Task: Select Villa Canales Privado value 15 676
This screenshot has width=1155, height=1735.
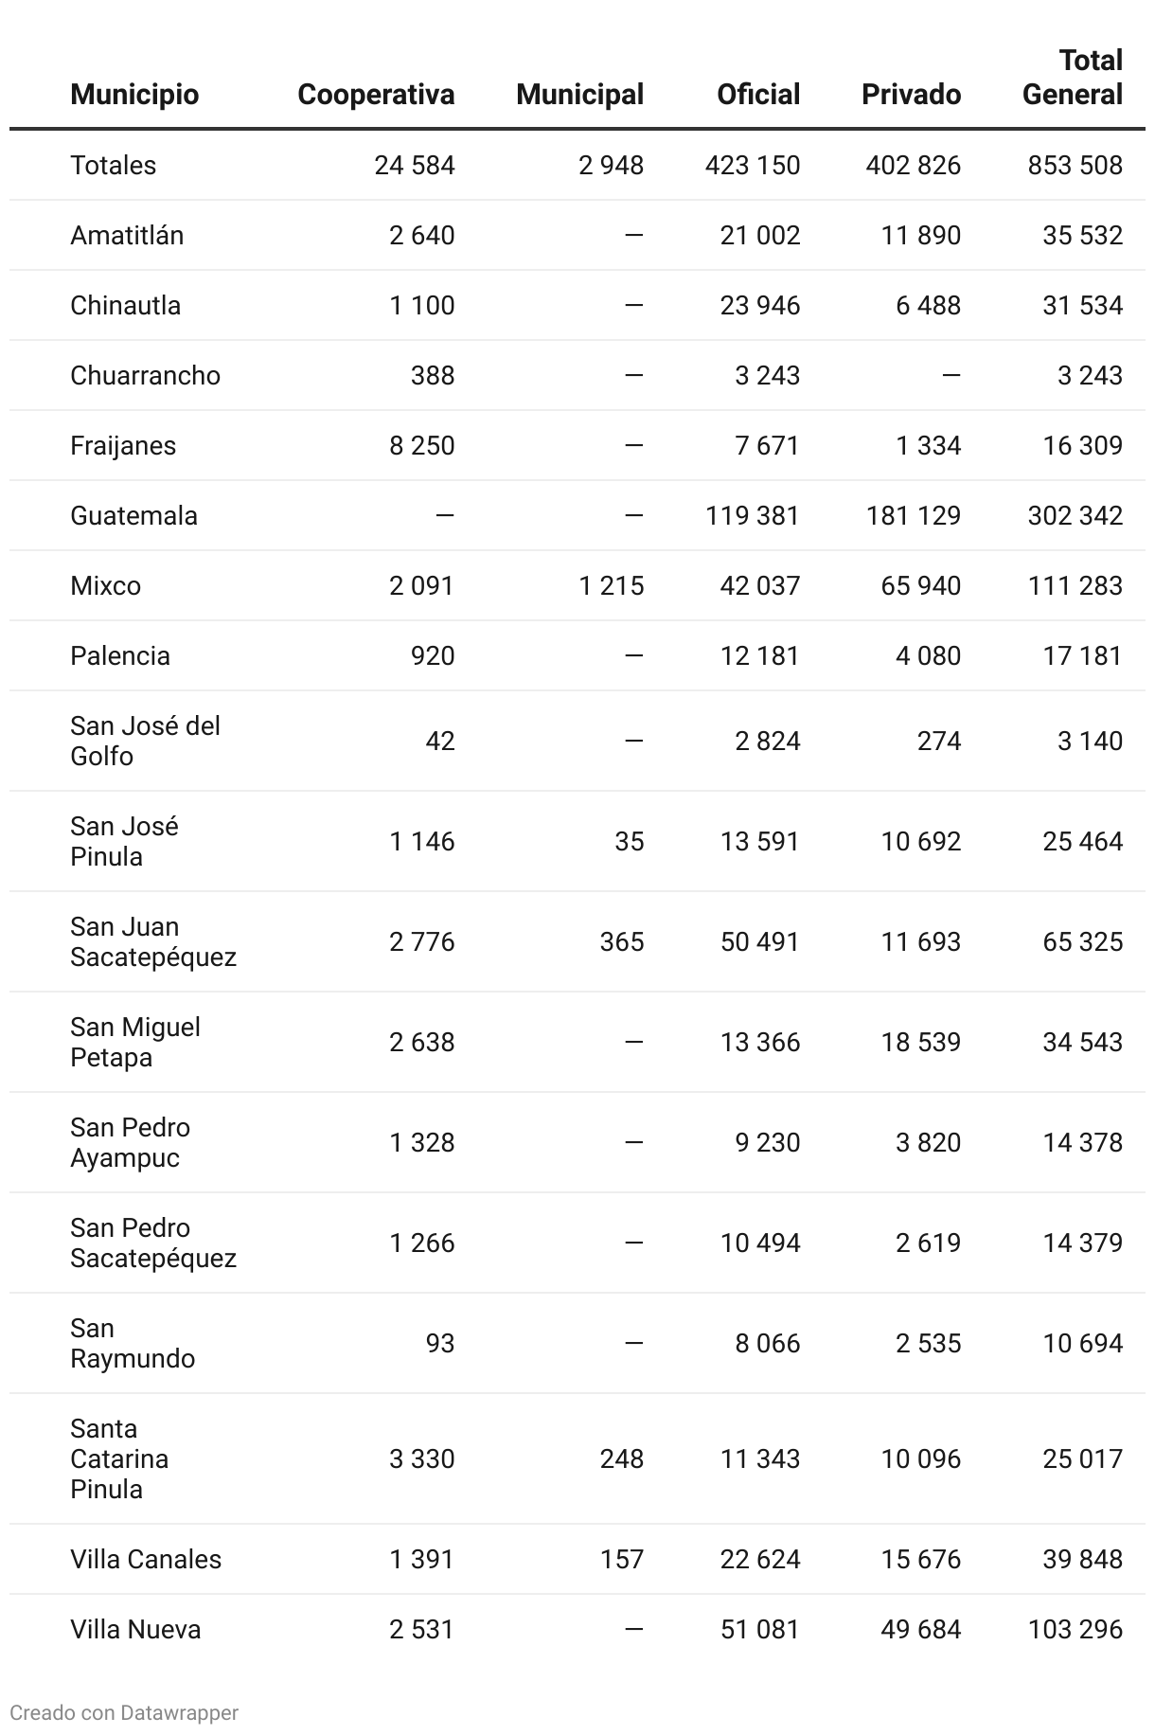Action: tap(920, 1560)
